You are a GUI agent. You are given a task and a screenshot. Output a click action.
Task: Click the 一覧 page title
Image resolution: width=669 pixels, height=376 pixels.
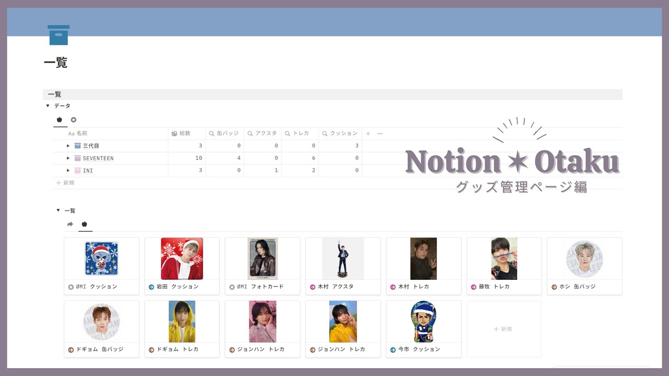[55, 63]
